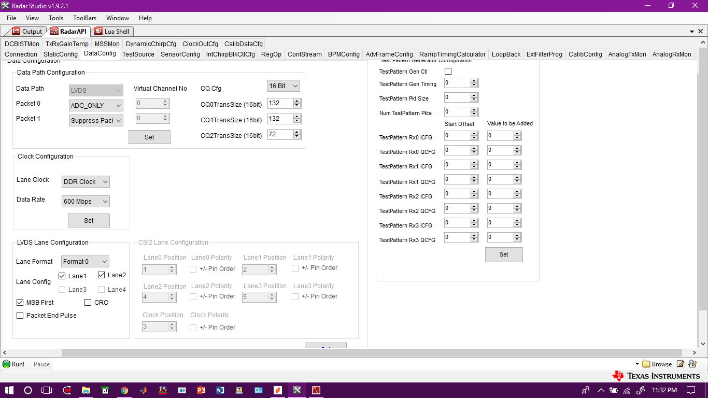Click the Radar Studio taskbar icon
The width and height of the screenshot is (708, 398).
tap(297, 390)
